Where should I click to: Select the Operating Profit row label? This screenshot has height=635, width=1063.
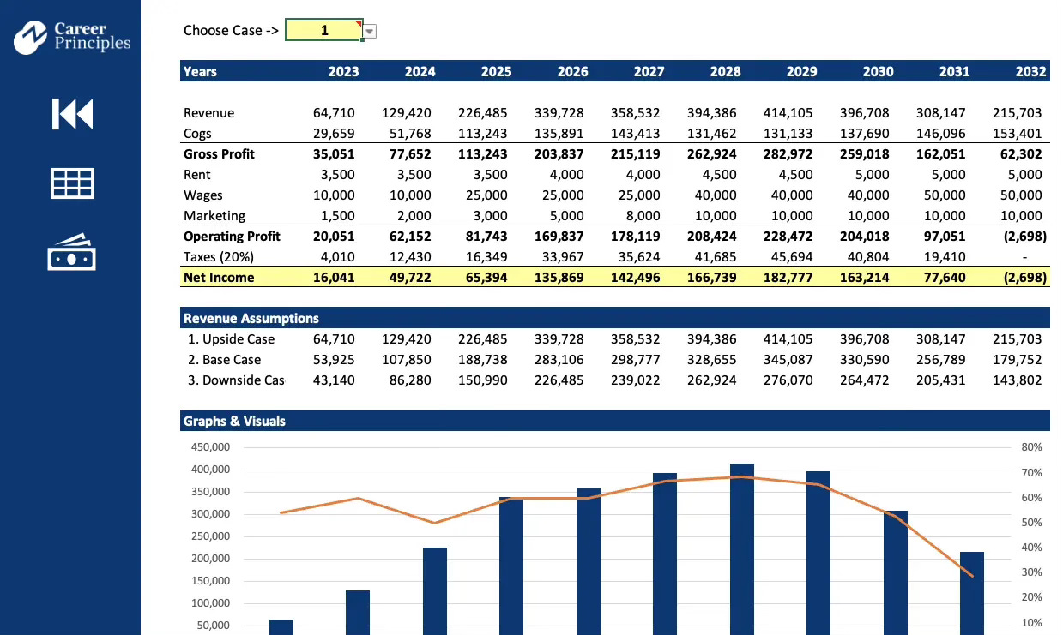[232, 236]
